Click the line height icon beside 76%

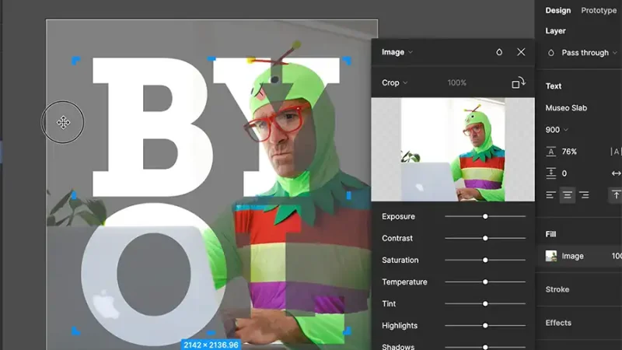[x=550, y=152]
